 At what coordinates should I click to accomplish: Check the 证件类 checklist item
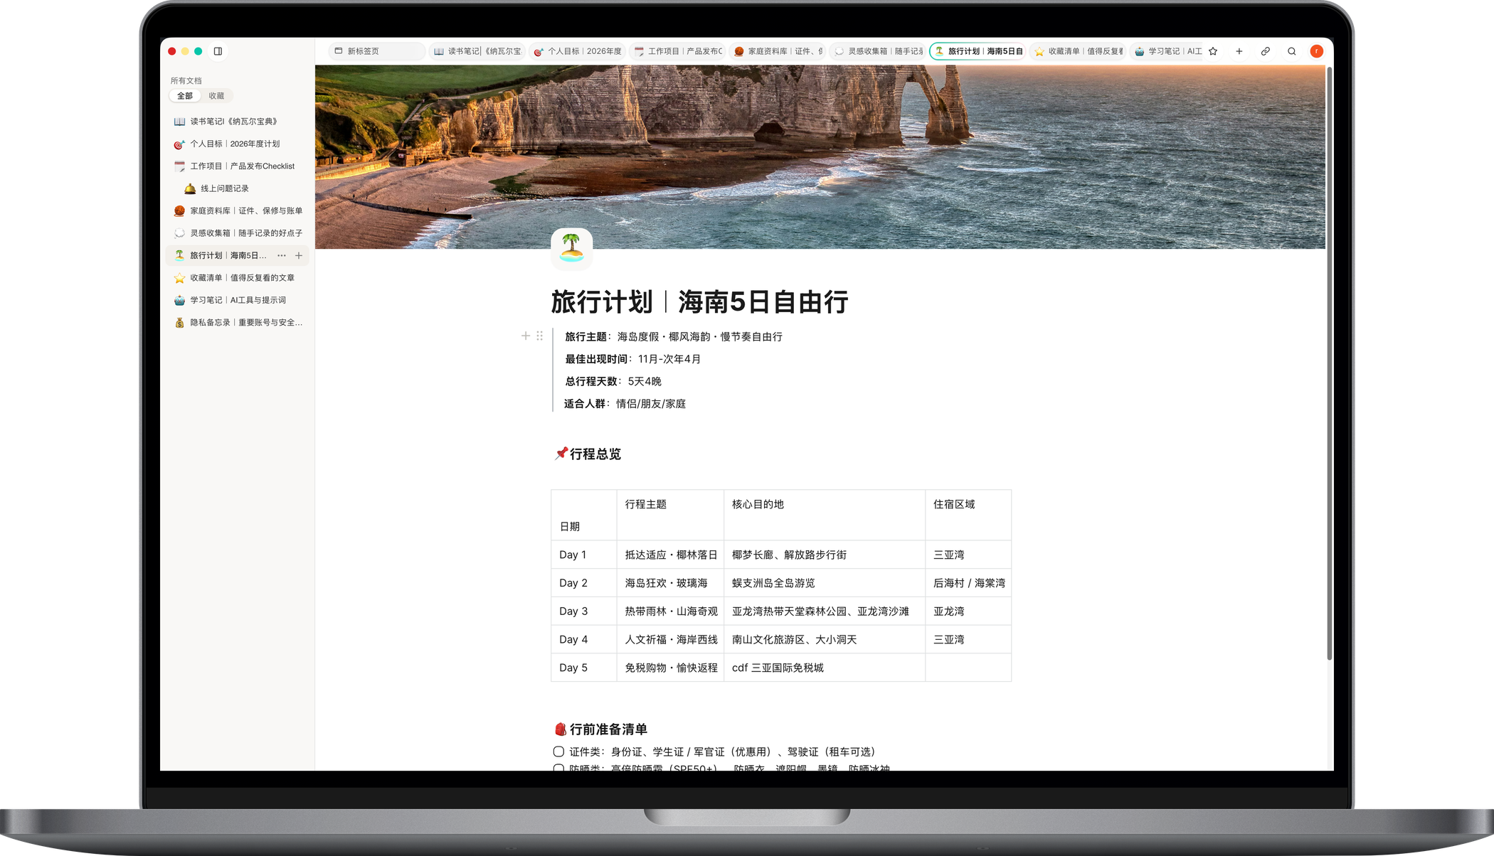558,751
